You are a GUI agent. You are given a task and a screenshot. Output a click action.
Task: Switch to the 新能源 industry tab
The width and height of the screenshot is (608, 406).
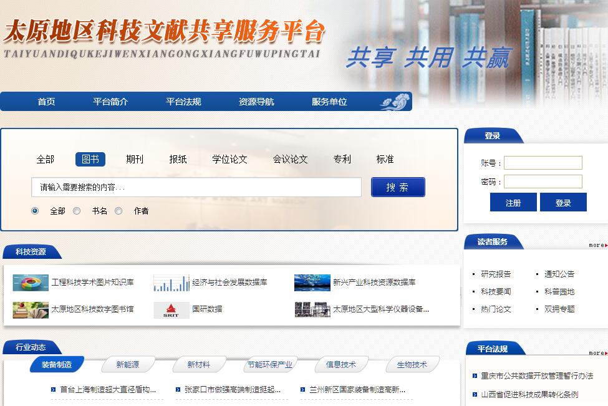click(x=128, y=365)
